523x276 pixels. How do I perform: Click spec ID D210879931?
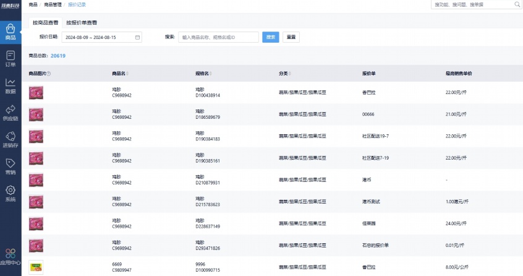point(208,183)
